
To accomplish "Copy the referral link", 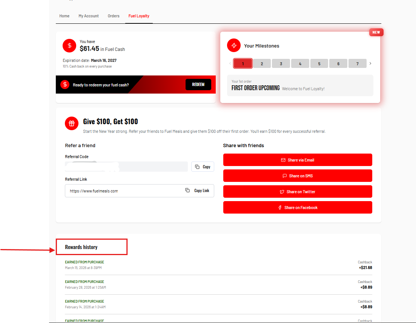I will 197,191.
